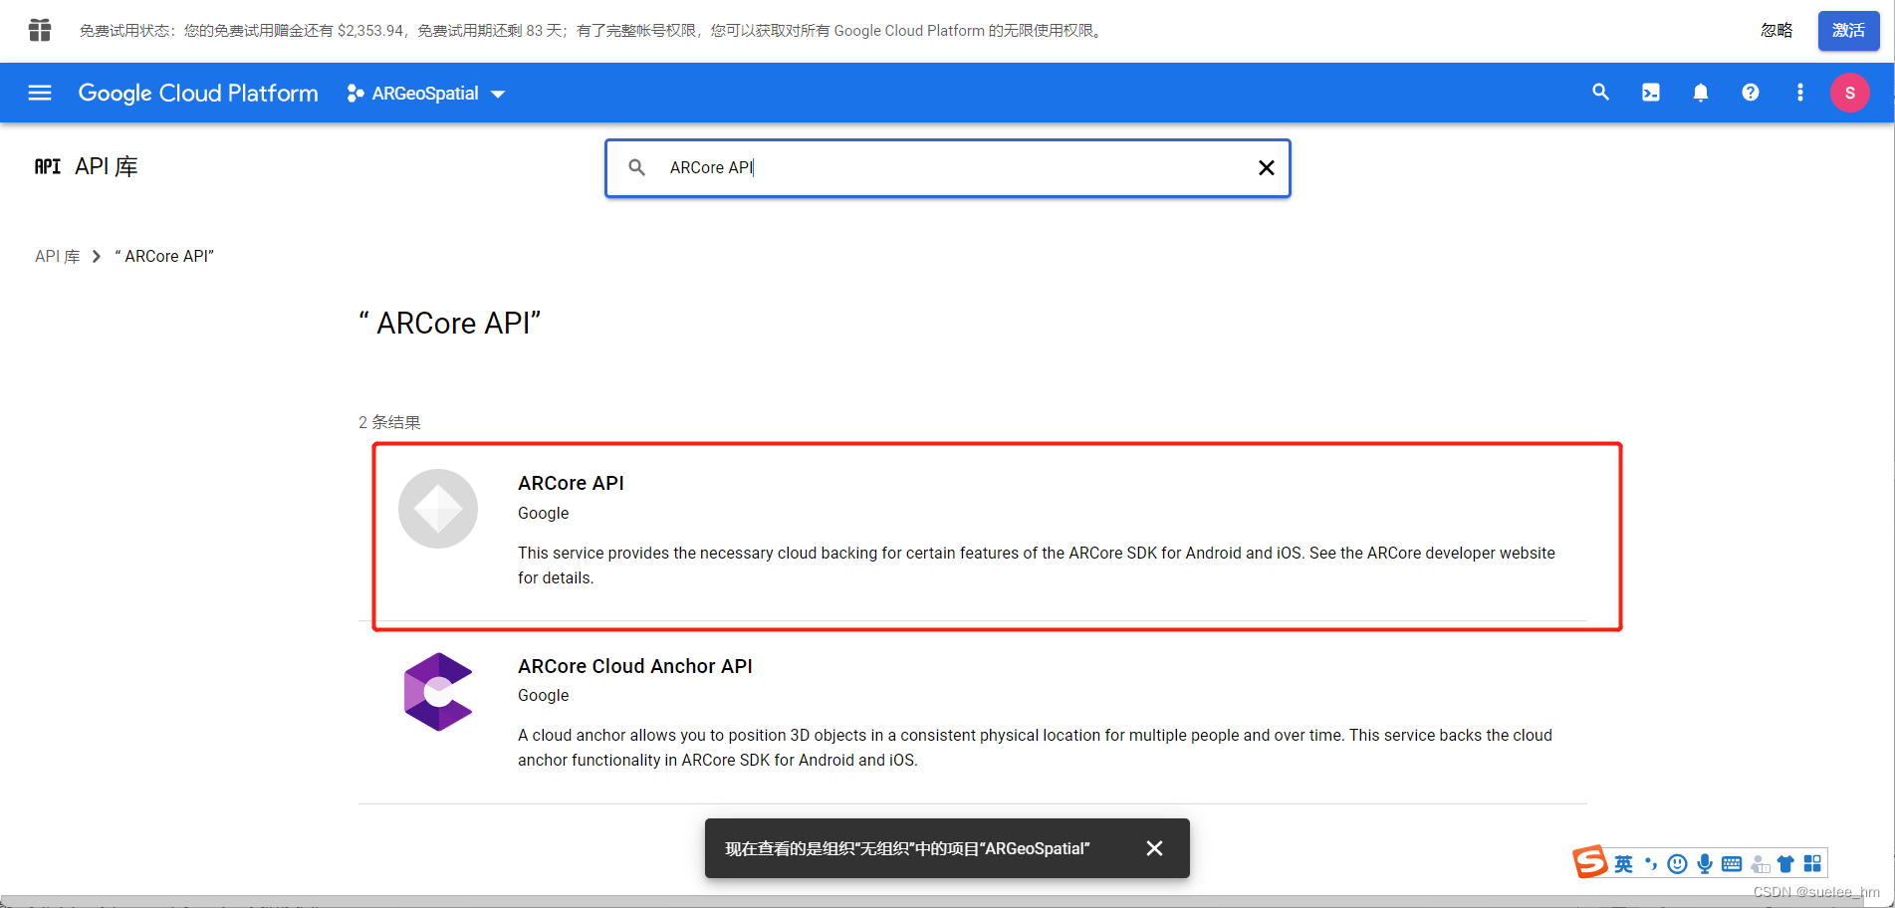Click the ARCore API description text
The width and height of the screenshot is (1895, 908).
click(x=1036, y=565)
